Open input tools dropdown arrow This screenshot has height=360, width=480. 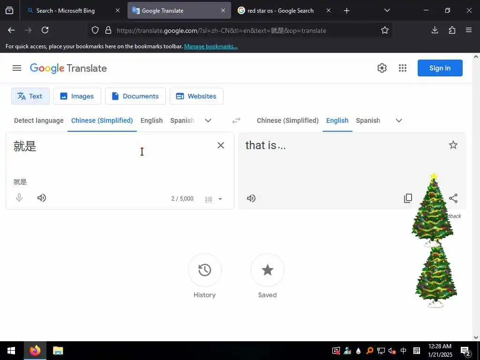tap(220, 199)
